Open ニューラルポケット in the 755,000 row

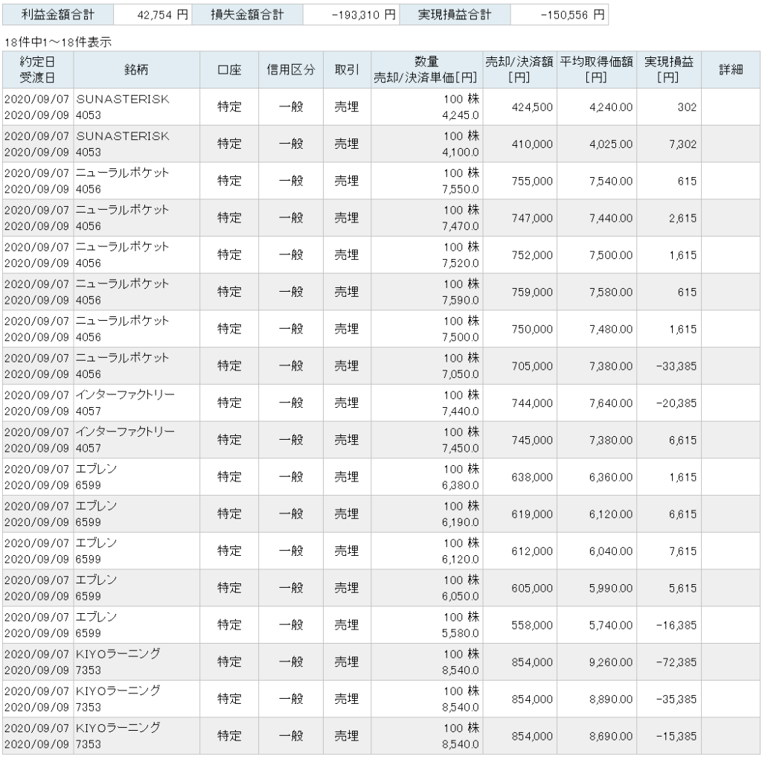pyautogui.click(x=123, y=173)
